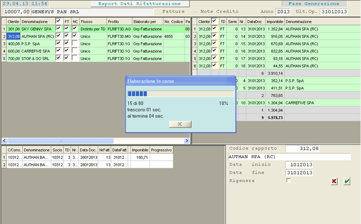Click the left grid horizontal scrollbar thumb
This screenshot has width=361, height=224.
[x=60, y=141]
